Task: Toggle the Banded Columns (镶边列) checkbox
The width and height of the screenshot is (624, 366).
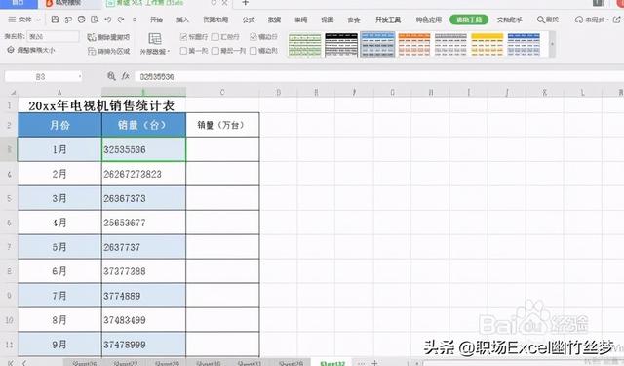Action: [x=253, y=51]
